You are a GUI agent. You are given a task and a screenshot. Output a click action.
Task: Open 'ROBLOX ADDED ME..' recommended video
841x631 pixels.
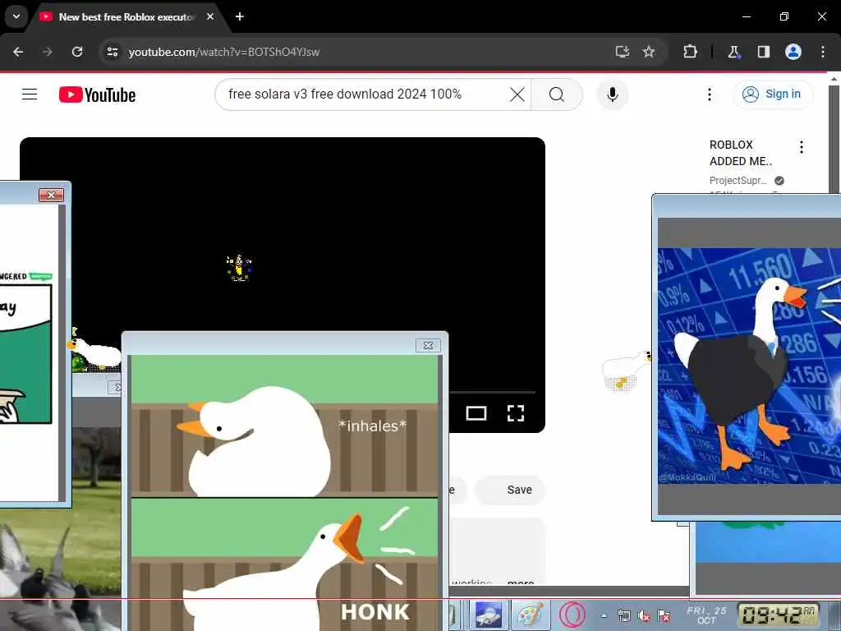click(x=740, y=153)
